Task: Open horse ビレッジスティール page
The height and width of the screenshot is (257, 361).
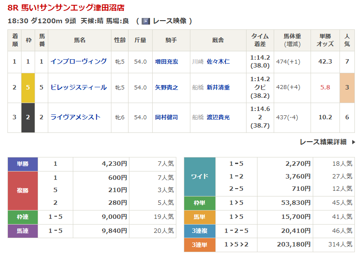Action: 79,87
